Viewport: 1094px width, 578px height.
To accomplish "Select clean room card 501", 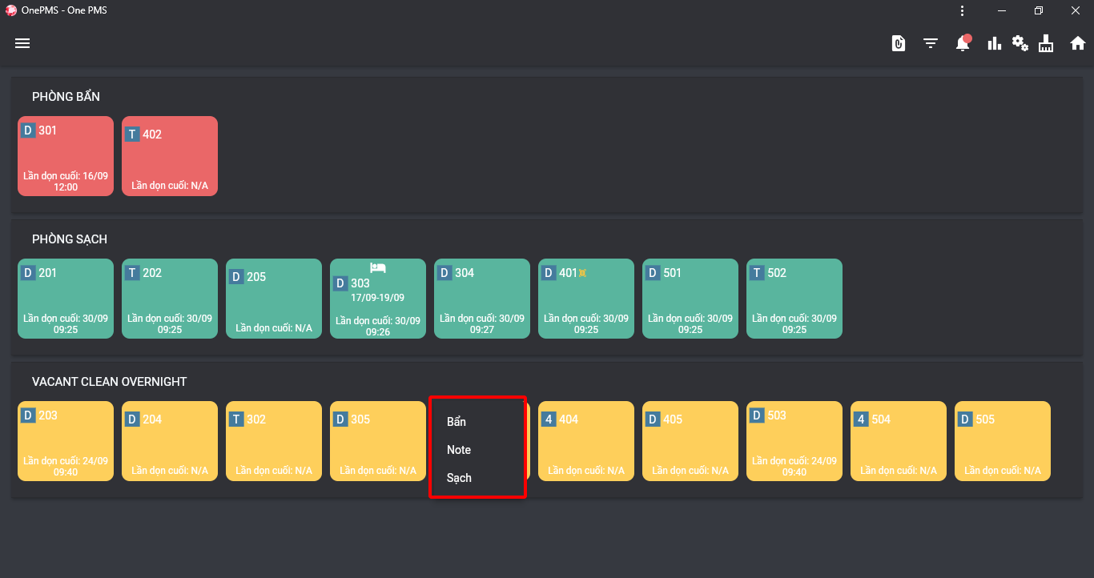I will [x=690, y=299].
